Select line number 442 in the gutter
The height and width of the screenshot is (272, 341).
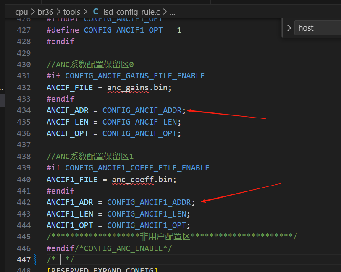(24, 202)
